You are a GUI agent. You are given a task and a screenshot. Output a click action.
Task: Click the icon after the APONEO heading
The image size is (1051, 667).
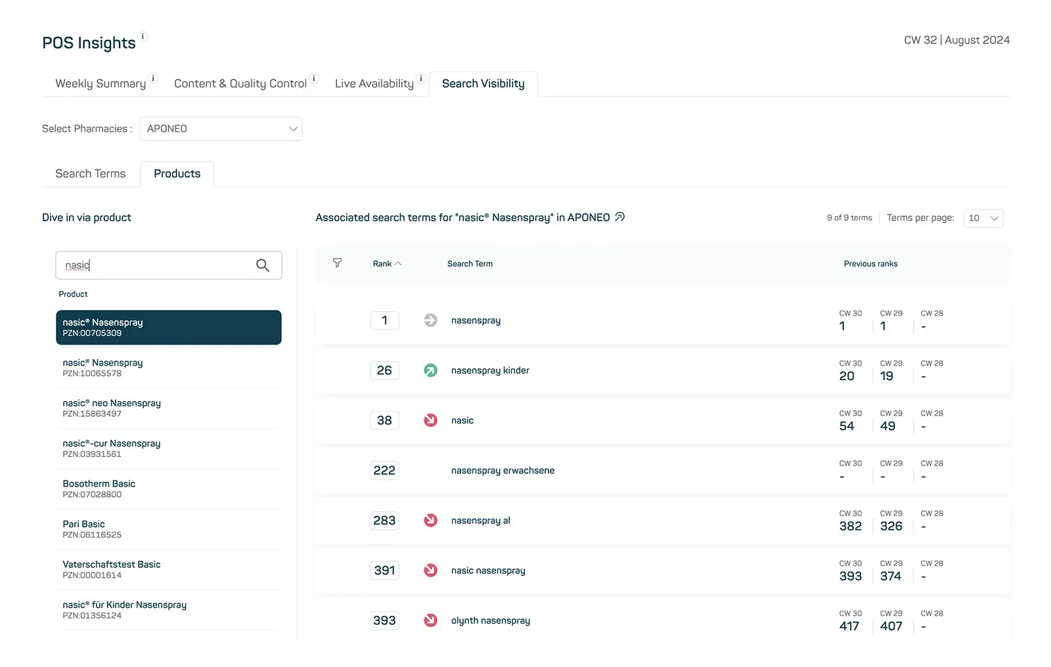click(x=619, y=217)
